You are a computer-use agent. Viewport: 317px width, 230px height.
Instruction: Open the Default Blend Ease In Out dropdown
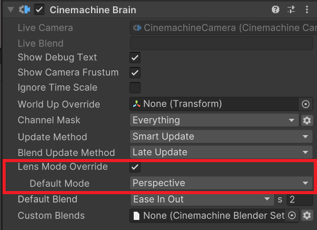(x=202, y=199)
